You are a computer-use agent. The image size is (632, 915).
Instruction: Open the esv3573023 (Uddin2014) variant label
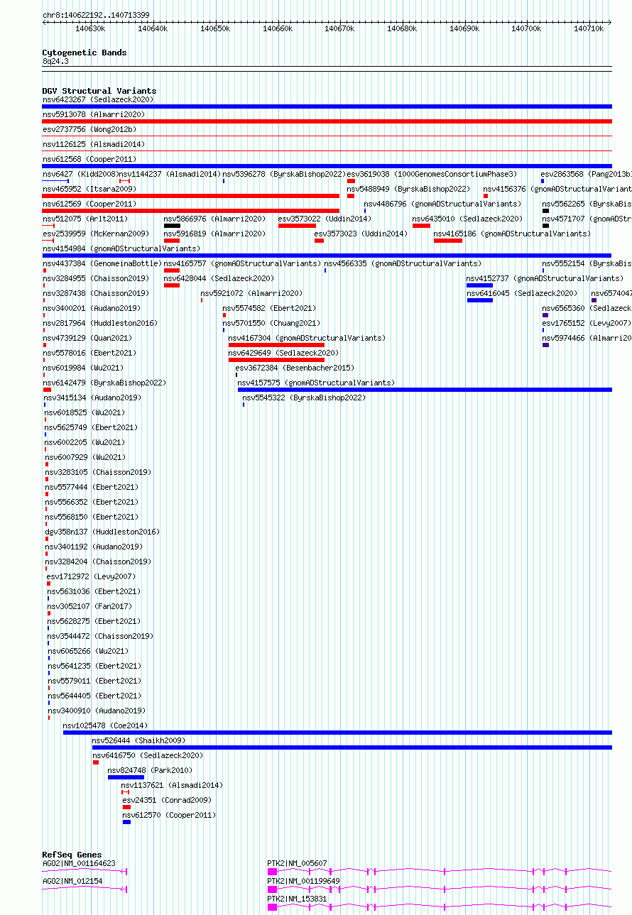pos(361,234)
